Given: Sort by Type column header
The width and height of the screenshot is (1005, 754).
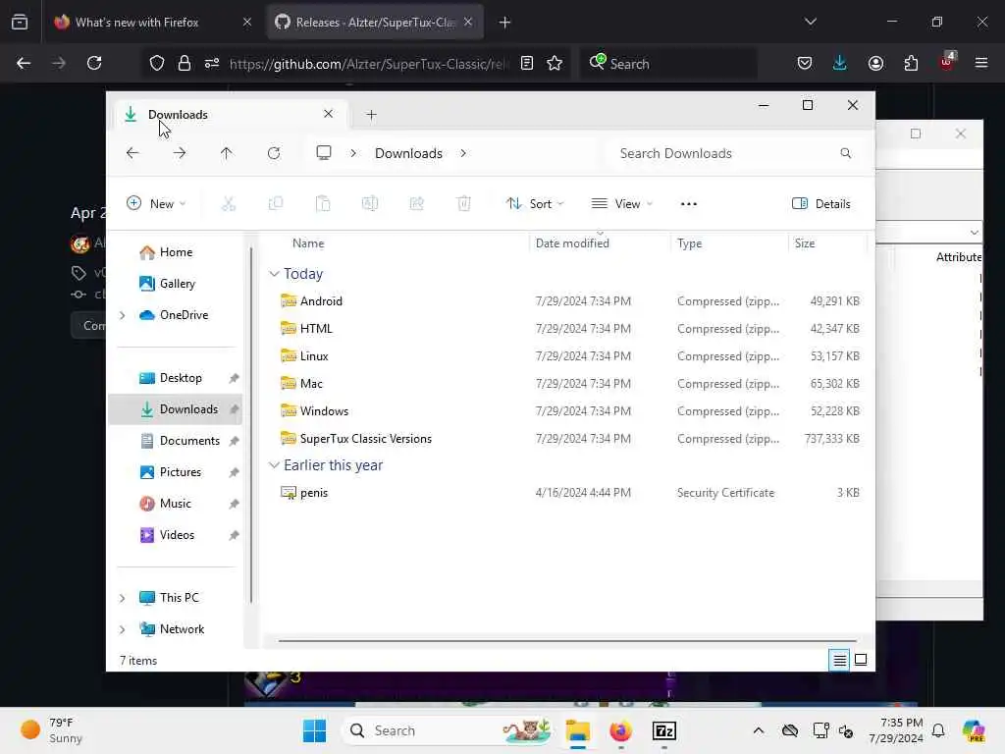Looking at the screenshot, I should (690, 243).
